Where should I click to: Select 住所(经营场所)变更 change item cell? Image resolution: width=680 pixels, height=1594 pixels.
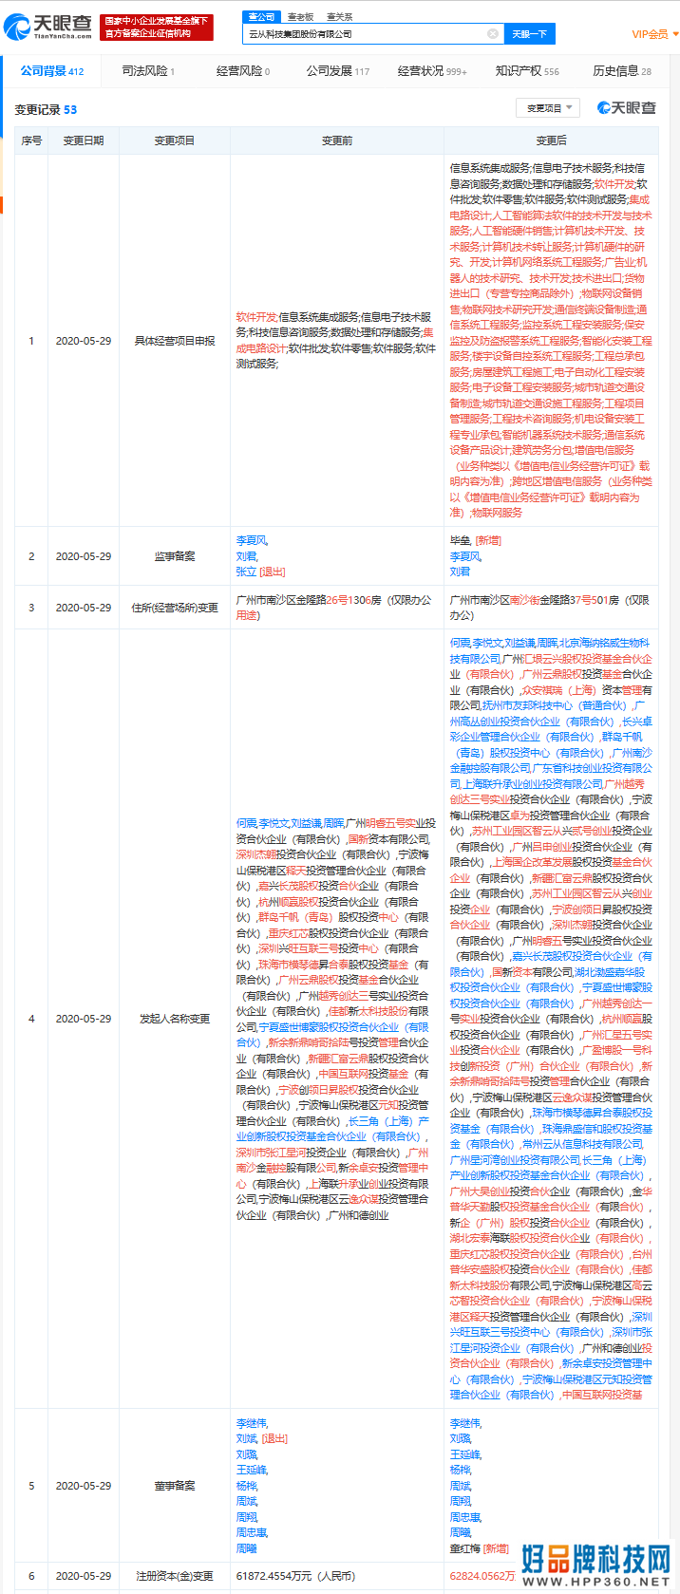(x=175, y=608)
